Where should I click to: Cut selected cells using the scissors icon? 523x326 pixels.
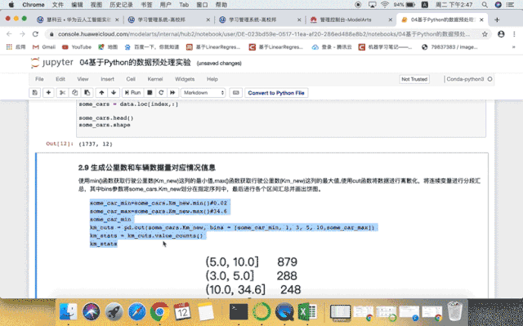click(62, 93)
